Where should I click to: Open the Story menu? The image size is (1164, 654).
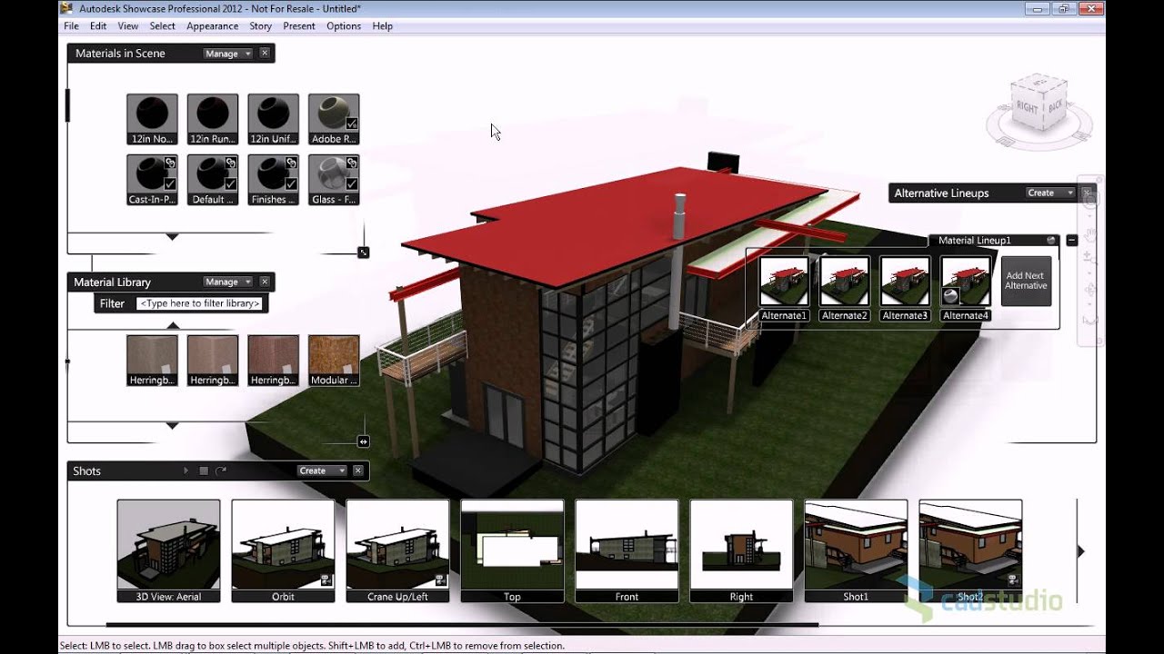(x=261, y=26)
